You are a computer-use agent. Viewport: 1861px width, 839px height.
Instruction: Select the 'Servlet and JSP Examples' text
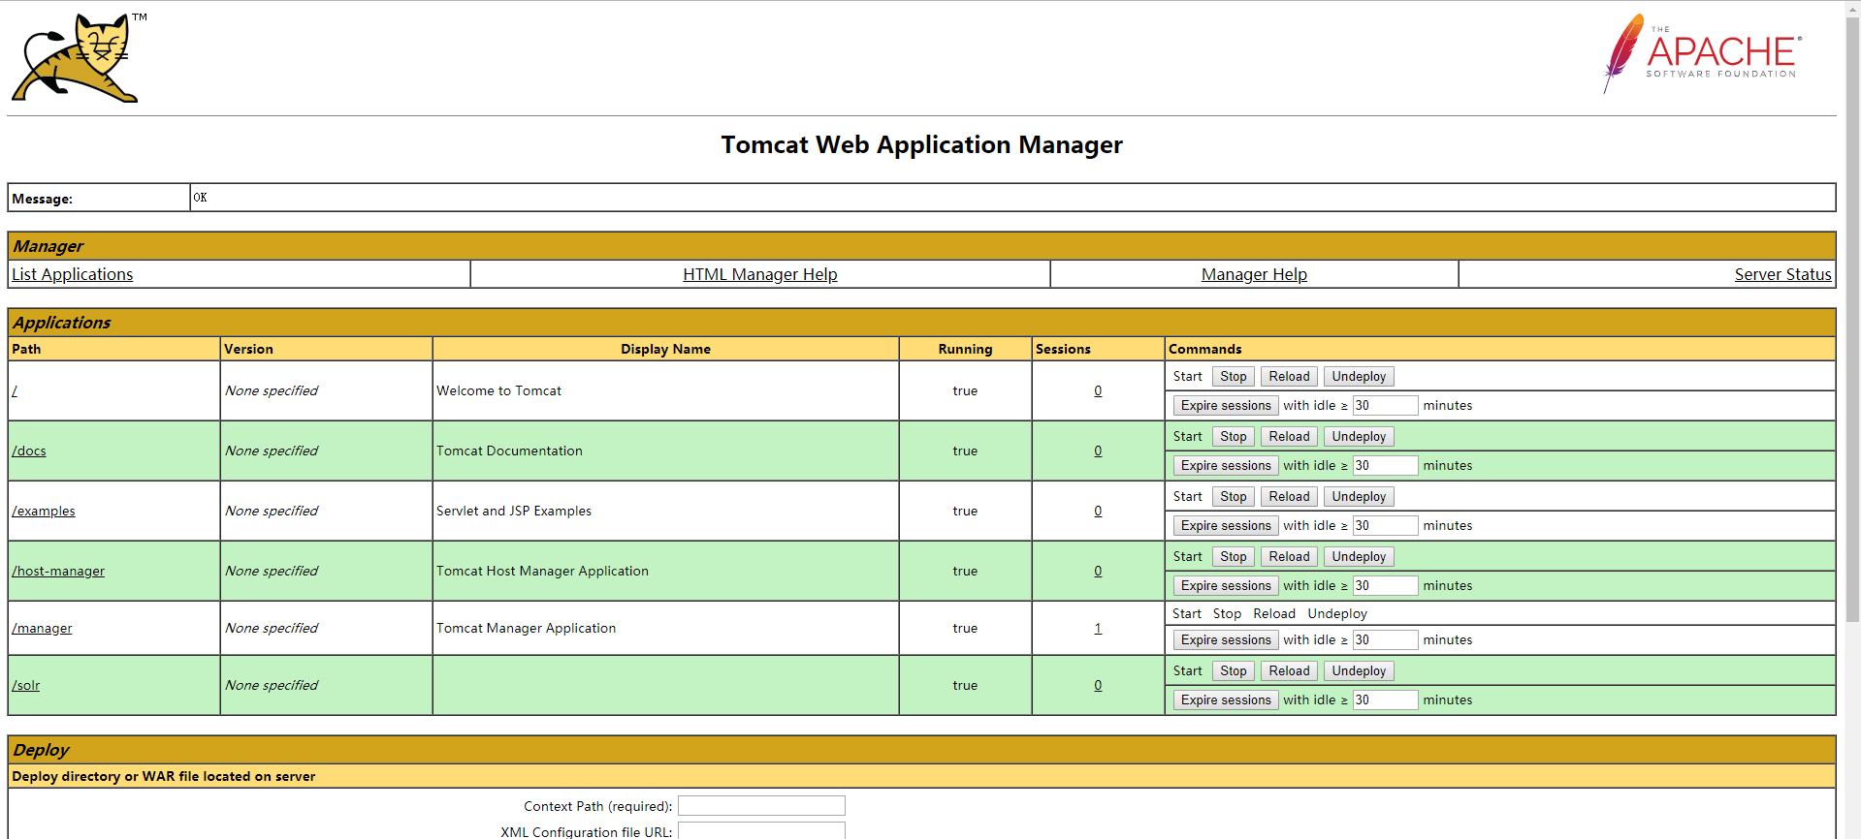coord(514,512)
